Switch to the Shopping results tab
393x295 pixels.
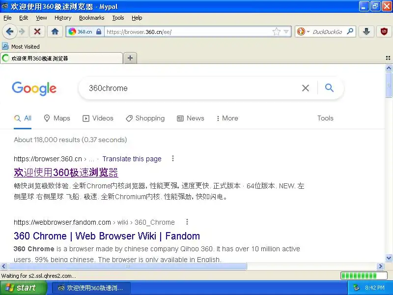(145, 118)
